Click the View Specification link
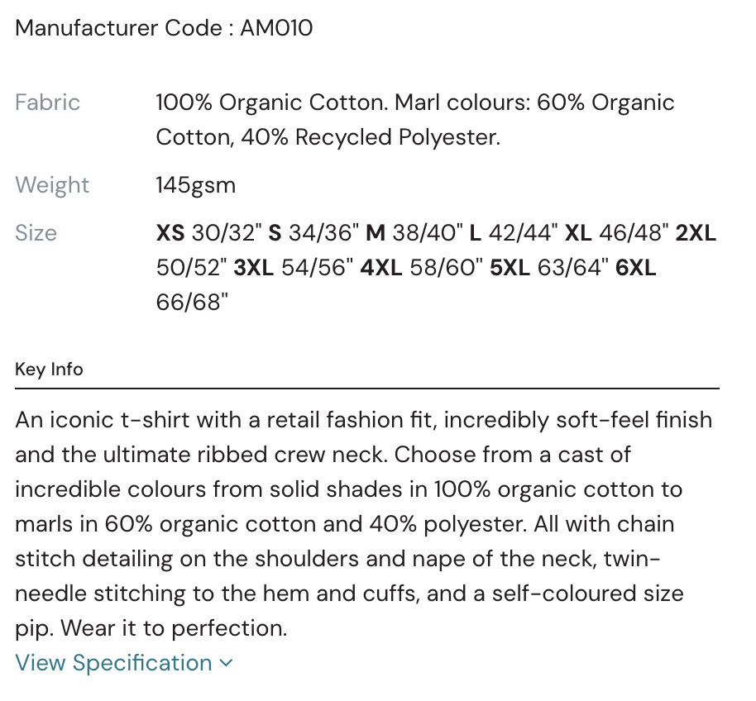Image resolution: width=756 pixels, height=701 pixels. coord(114,663)
